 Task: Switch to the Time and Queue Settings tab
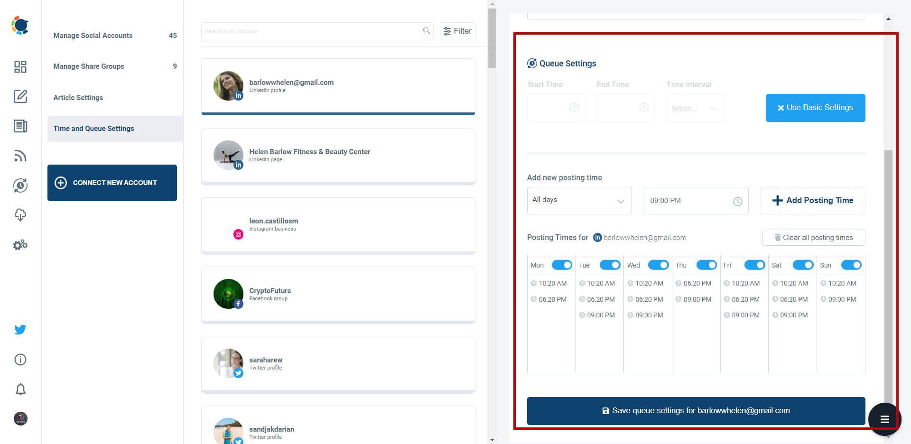click(93, 128)
